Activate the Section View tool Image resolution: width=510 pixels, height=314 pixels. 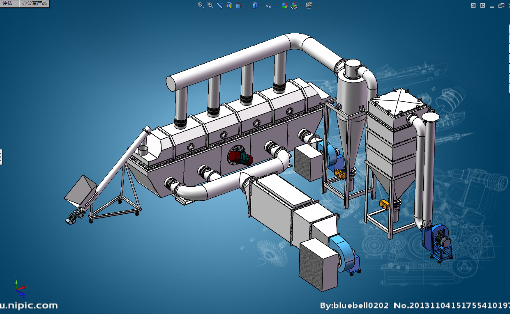coord(229,5)
